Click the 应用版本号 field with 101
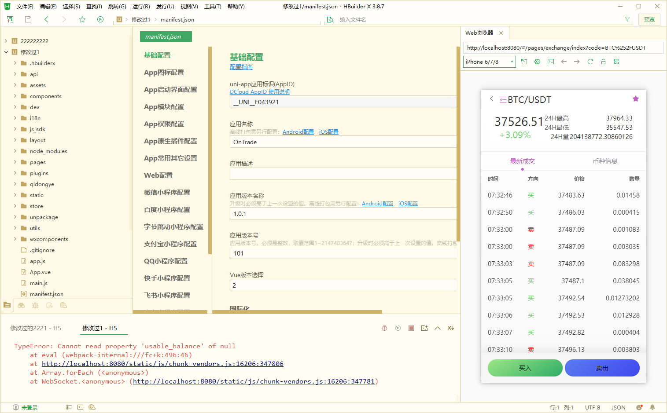The height and width of the screenshot is (413, 667). [343, 253]
